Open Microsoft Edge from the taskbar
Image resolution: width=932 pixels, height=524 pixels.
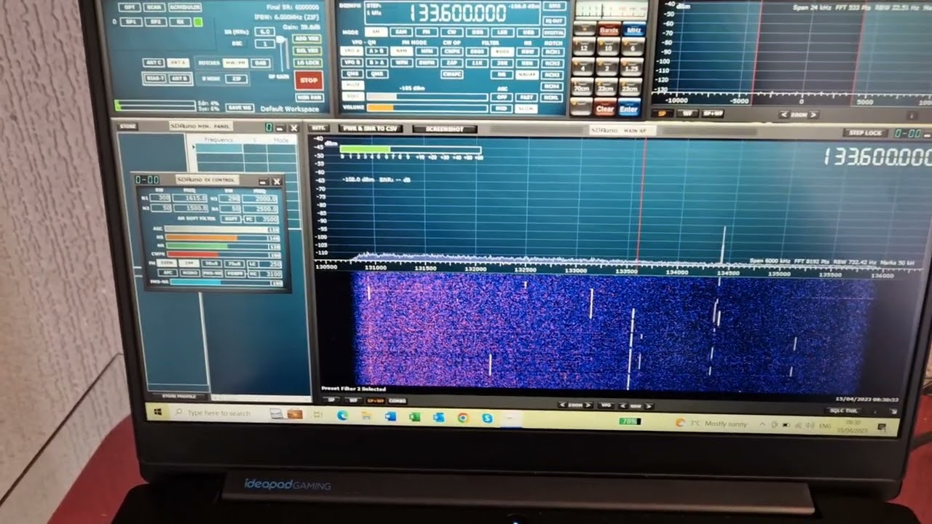click(x=342, y=416)
